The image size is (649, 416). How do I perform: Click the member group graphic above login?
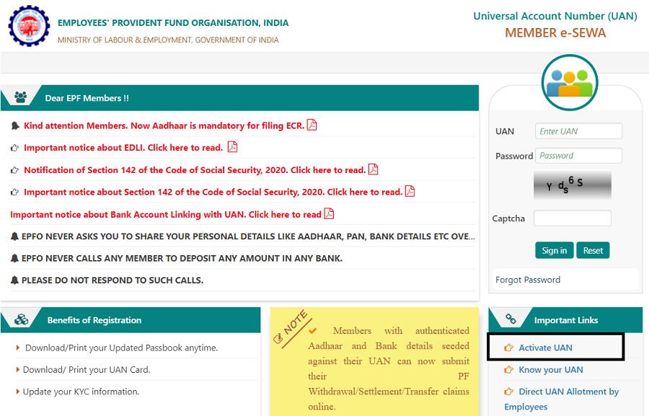coord(570,82)
